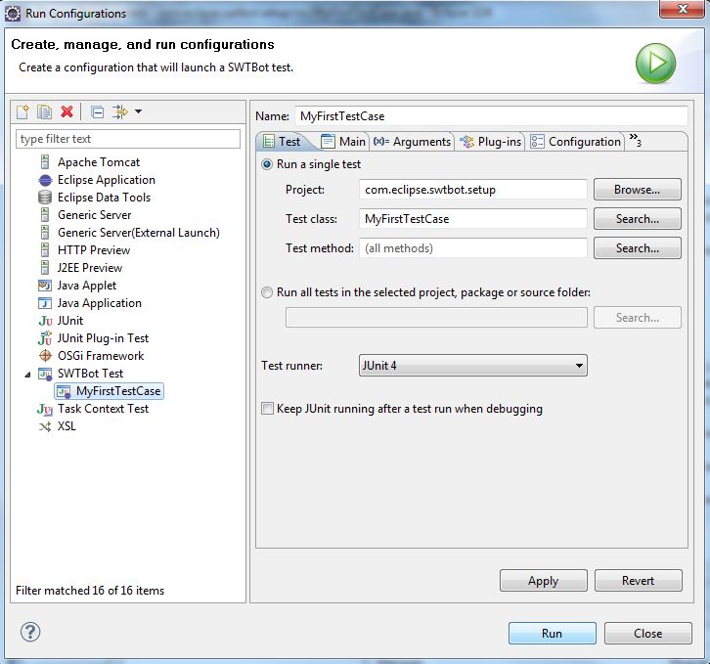Close the Run Configurations dialog window
The width and height of the screenshot is (710, 664).
click(684, 9)
